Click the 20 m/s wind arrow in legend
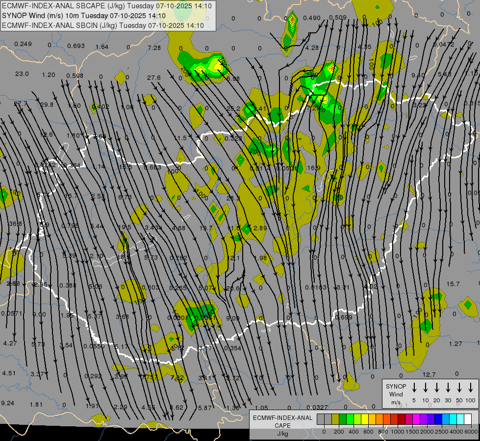The width and height of the screenshot is (480, 441). [x=437, y=388]
